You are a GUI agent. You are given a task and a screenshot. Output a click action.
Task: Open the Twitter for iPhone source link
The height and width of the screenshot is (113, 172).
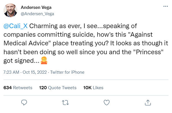coord(67,72)
